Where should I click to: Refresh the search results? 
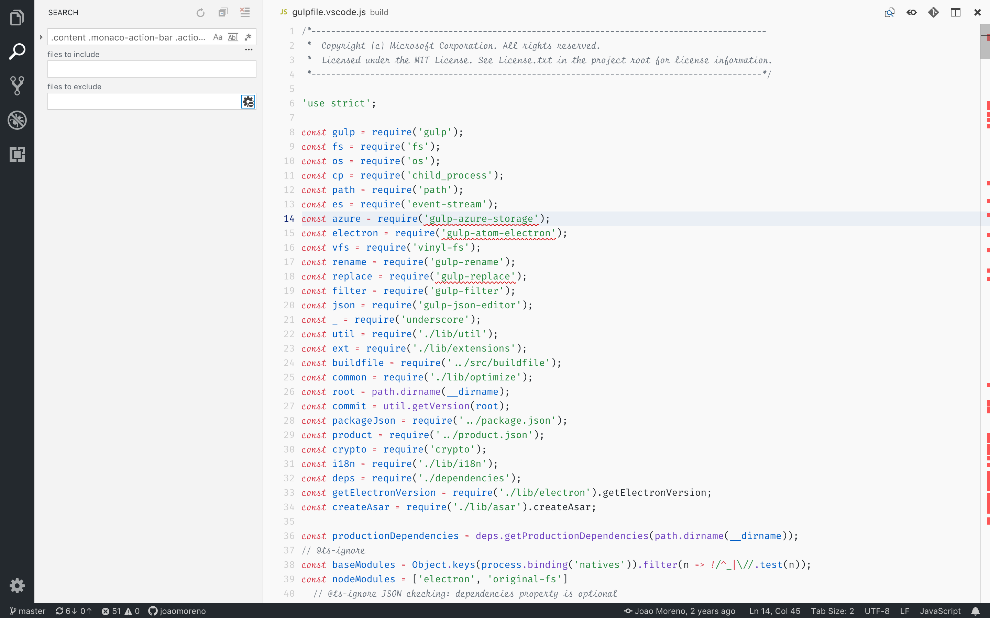200,13
